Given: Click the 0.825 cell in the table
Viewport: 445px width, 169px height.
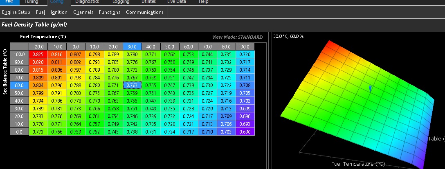Looking at the screenshot, I should [38, 54].
